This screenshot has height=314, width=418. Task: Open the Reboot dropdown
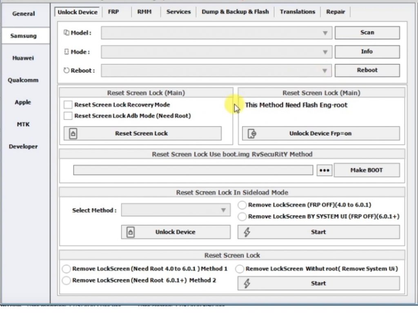pos(325,70)
